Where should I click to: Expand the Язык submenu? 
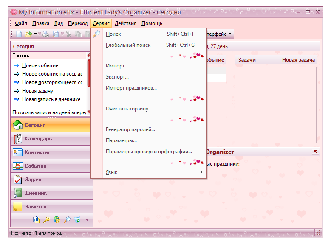148,172
